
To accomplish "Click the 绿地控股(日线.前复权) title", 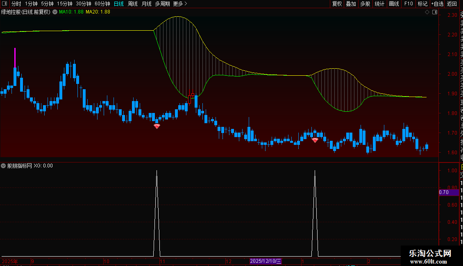I will [26, 12].
